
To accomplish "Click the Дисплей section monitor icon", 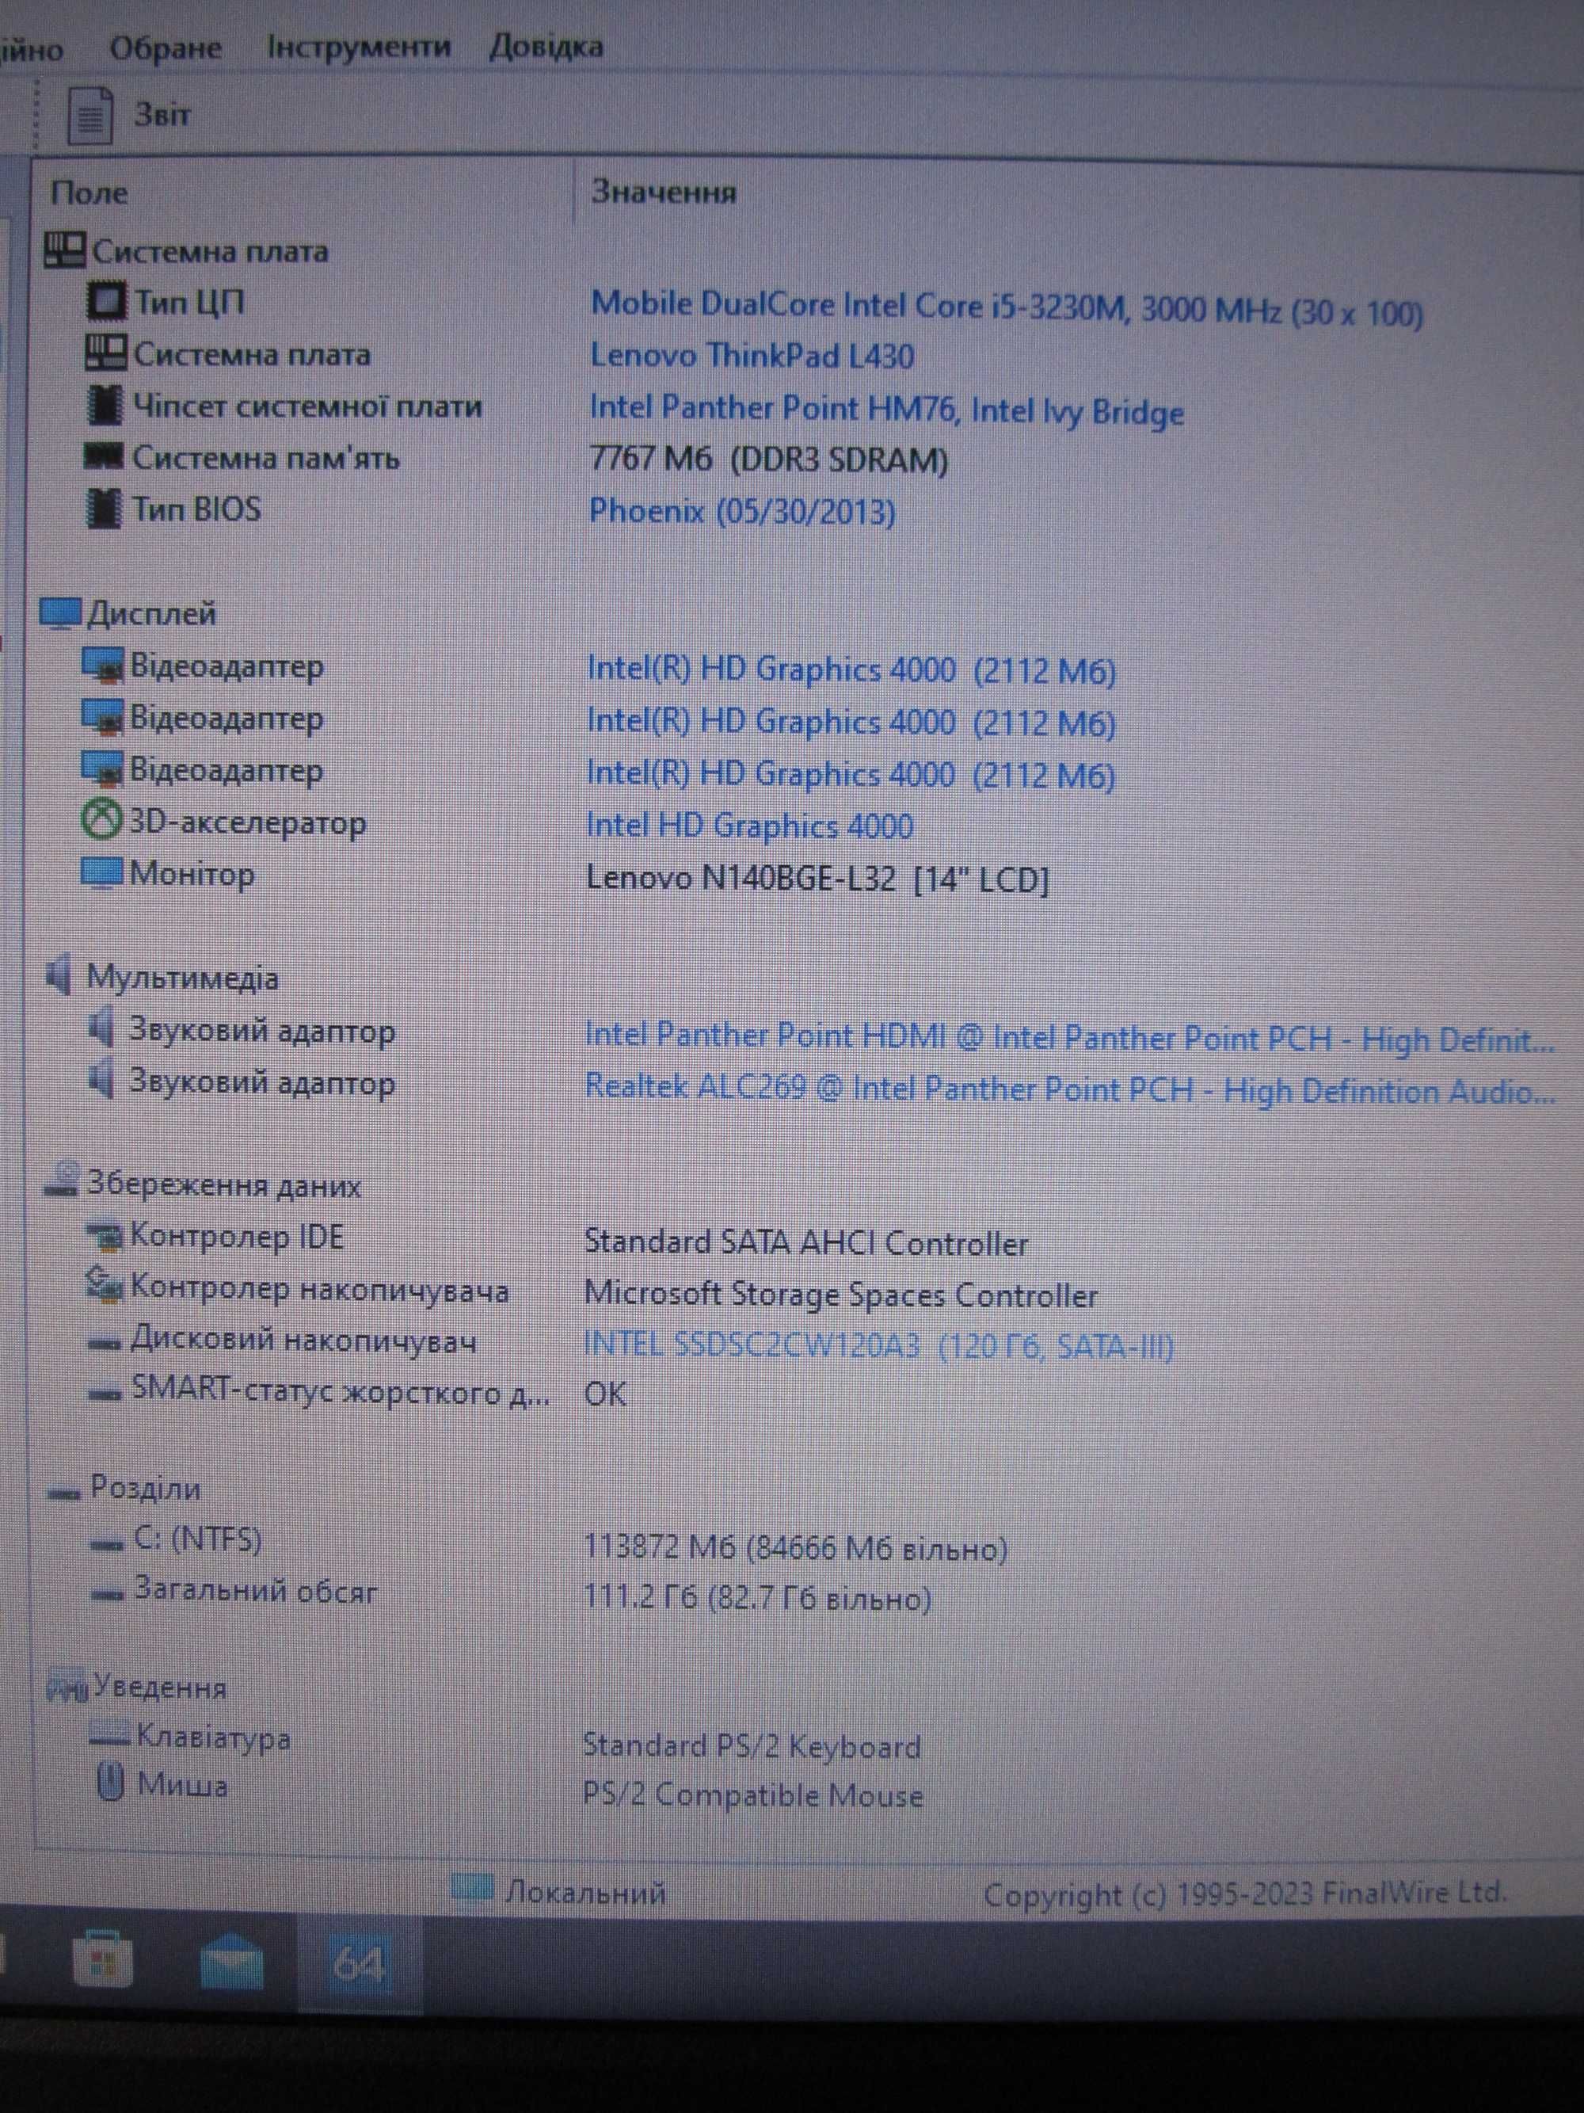I will pyautogui.click(x=60, y=612).
